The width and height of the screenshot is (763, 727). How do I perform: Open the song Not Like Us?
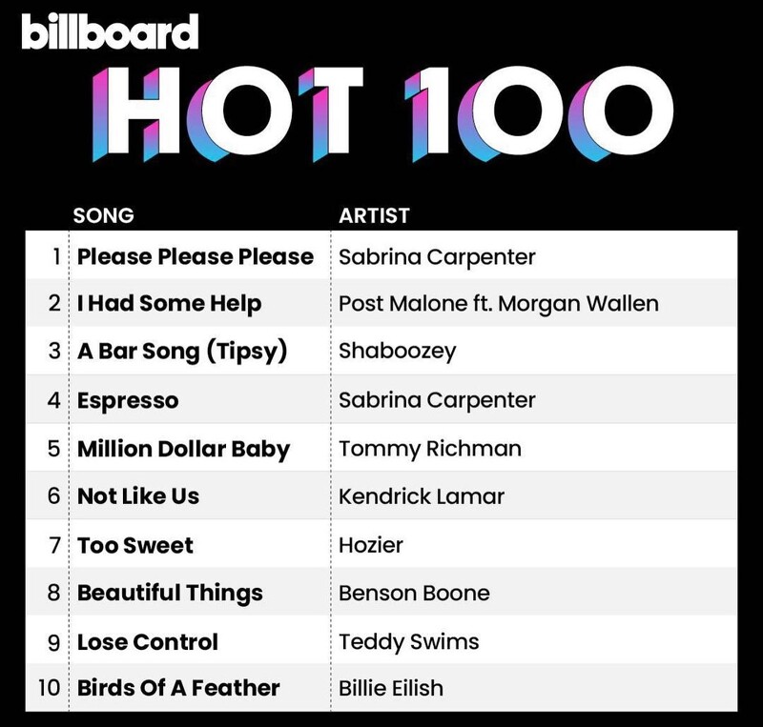pyautogui.click(x=138, y=496)
